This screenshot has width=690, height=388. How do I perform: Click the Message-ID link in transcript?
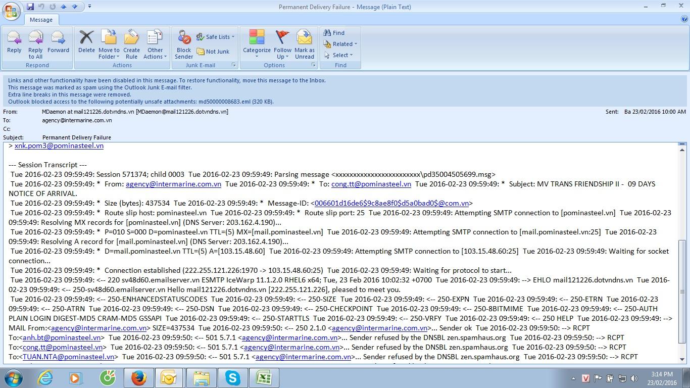click(x=391, y=203)
